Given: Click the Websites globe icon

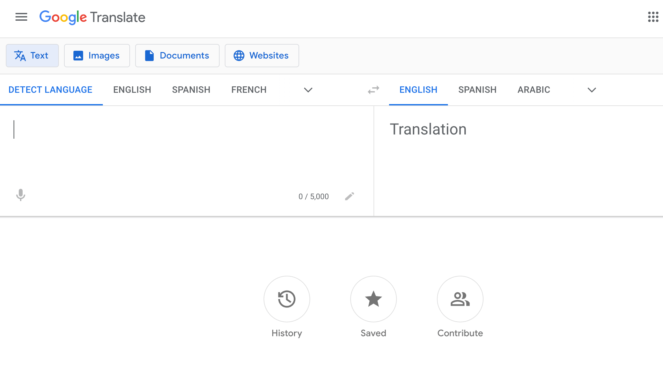Looking at the screenshot, I should click(239, 55).
